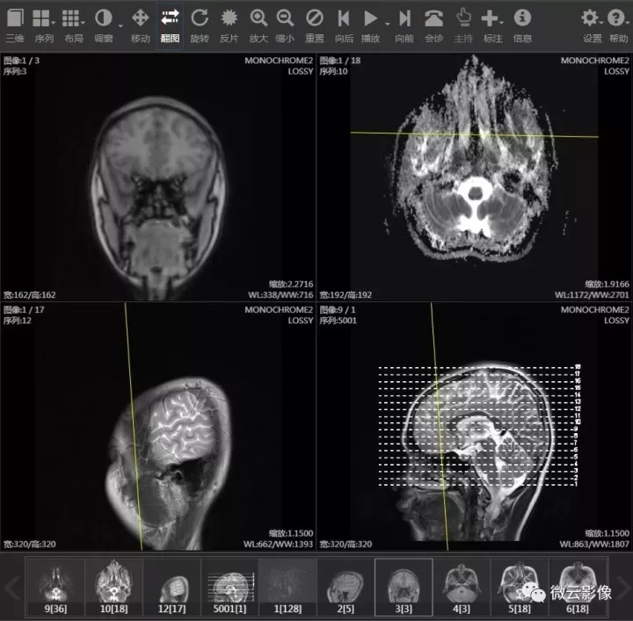
Task: Select the 调窗 window level tool
Action: coord(104,25)
